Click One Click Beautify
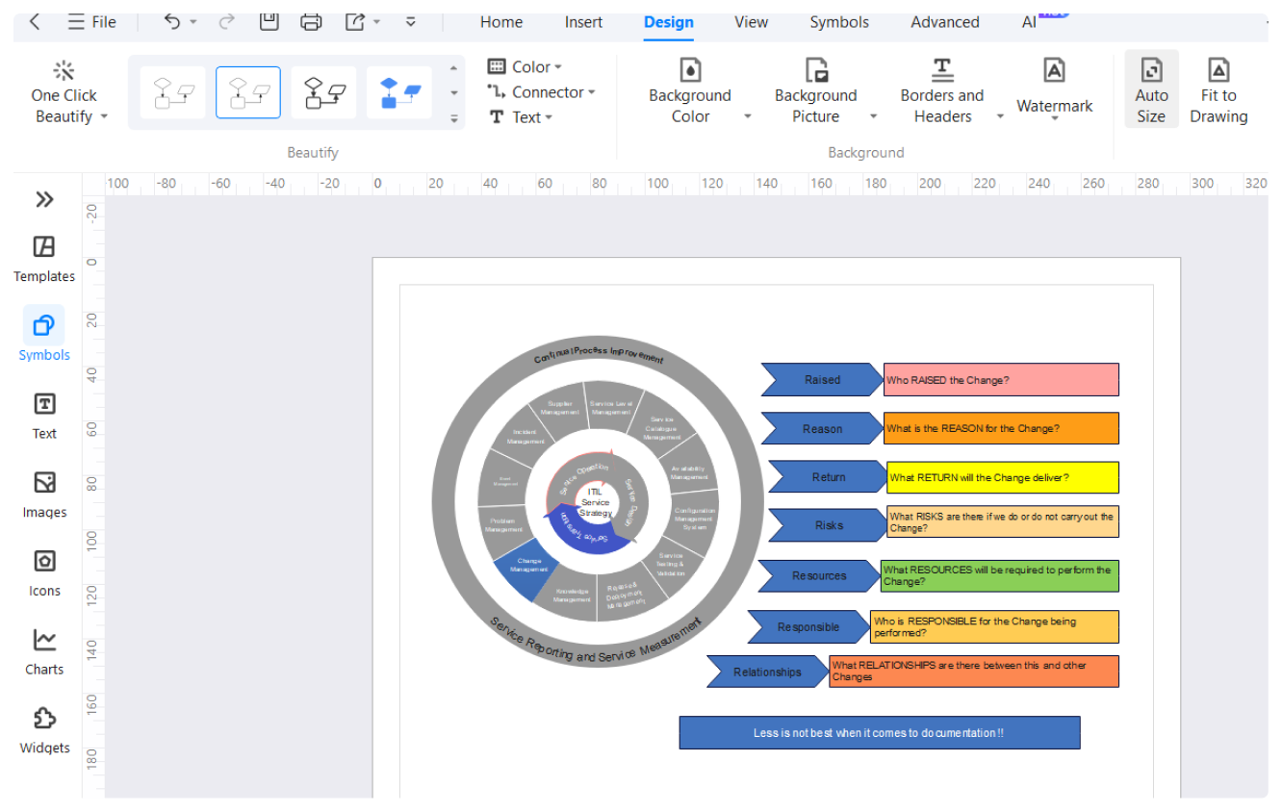The image size is (1282, 812). 64,93
